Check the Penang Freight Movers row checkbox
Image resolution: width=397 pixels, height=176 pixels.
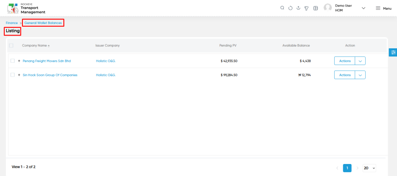point(13,61)
